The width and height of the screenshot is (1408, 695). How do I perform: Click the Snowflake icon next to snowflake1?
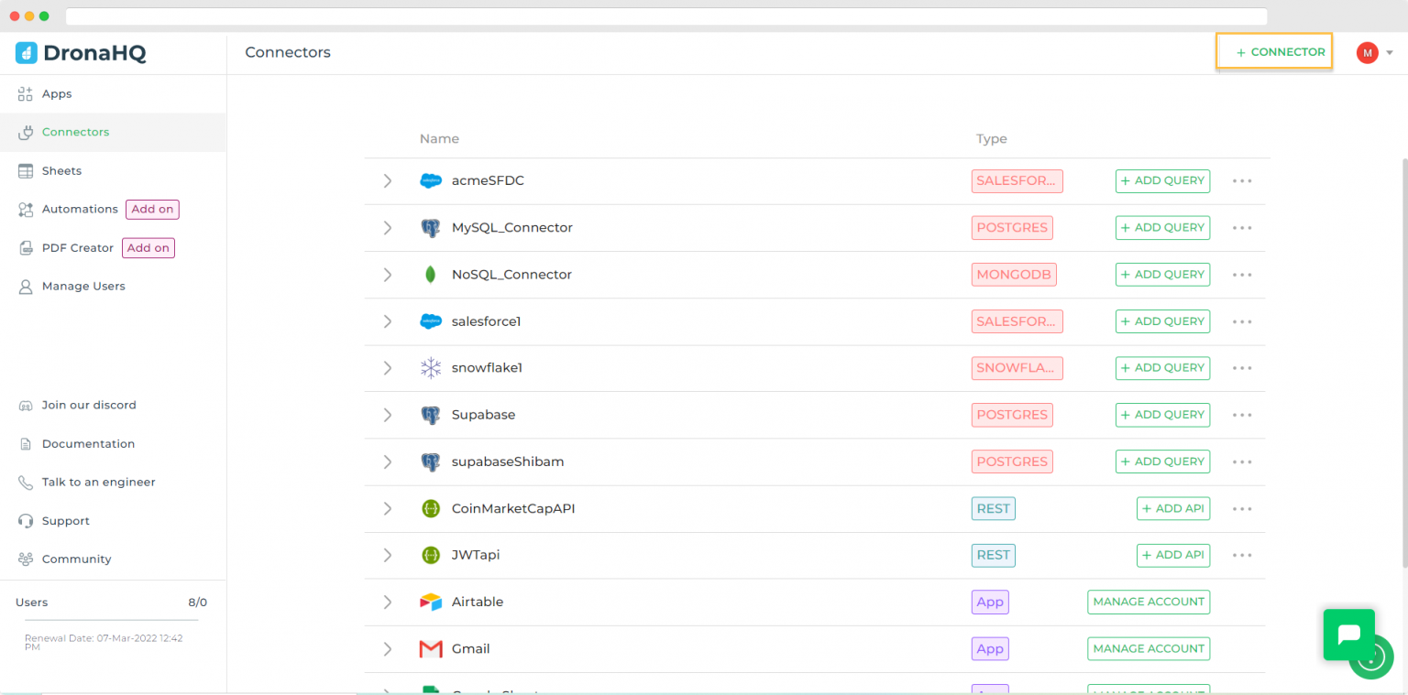[x=431, y=367]
